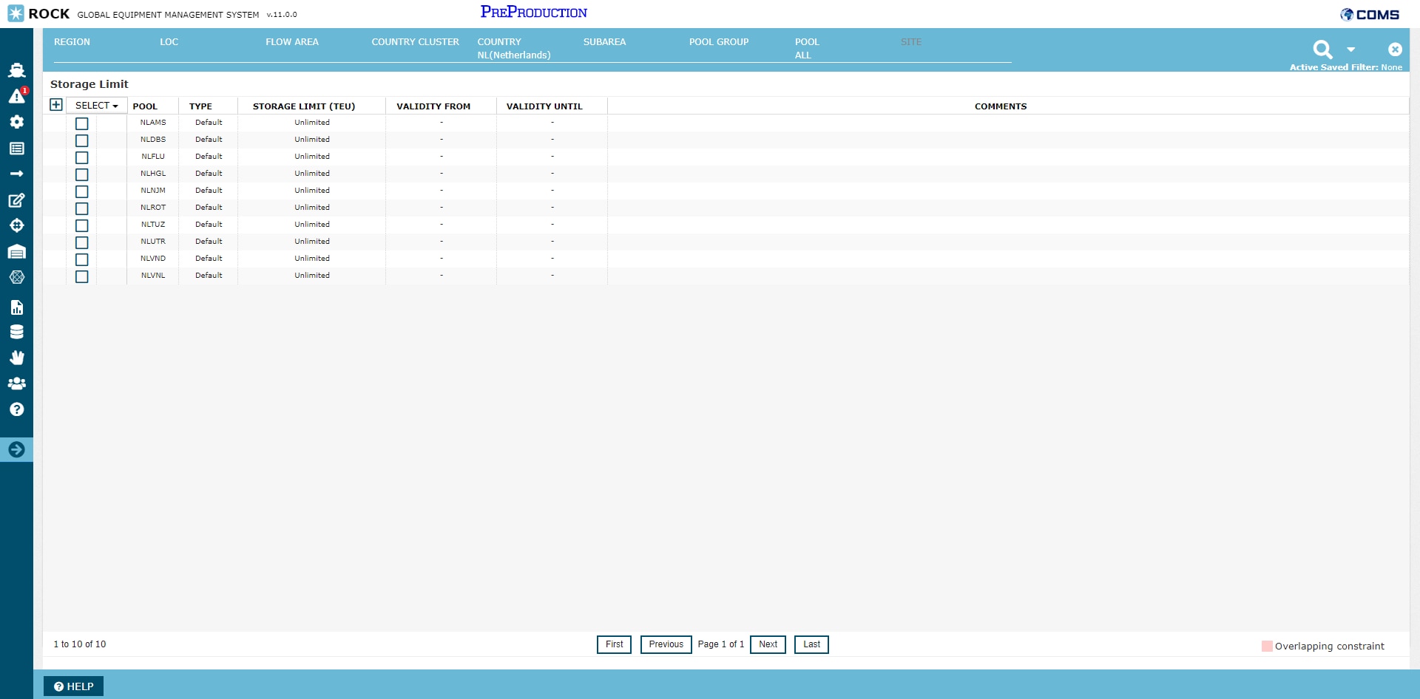
Task: Click the pink Overlapping constraint swatch
Action: pyautogui.click(x=1267, y=646)
